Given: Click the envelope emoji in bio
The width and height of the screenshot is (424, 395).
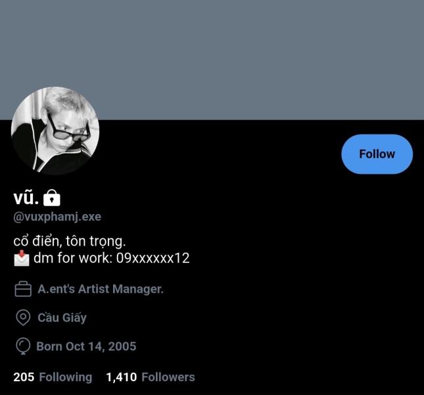Looking at the screenshot, I should [x=22, y=258].
